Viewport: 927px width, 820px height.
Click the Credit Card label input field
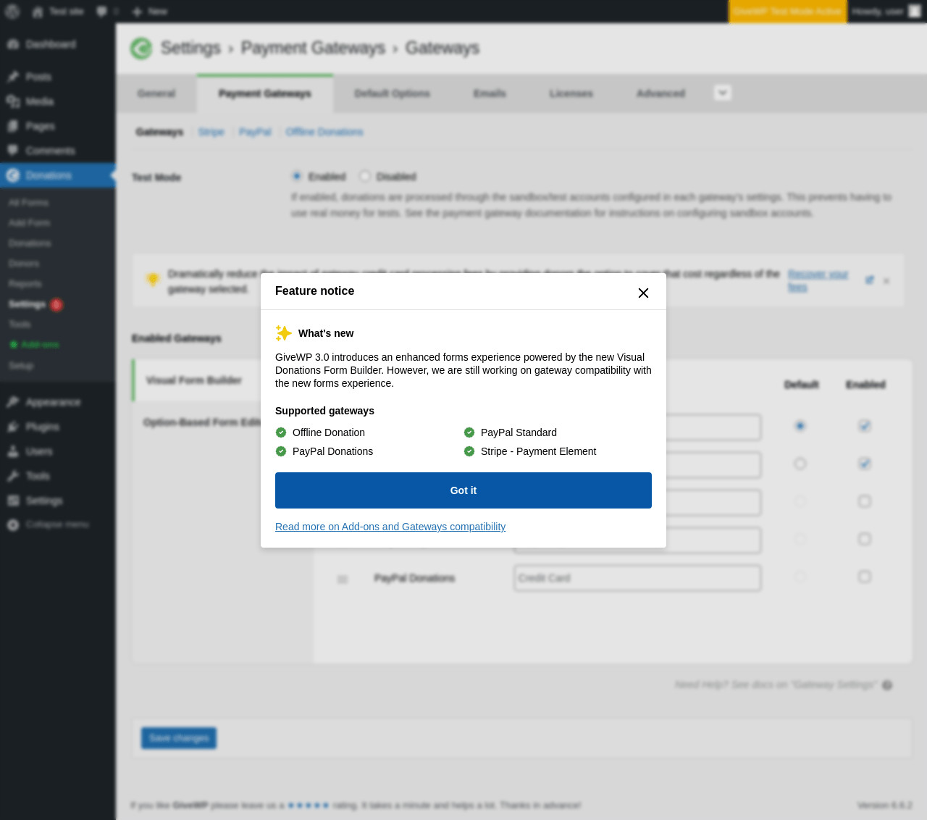tap(637, 578)
